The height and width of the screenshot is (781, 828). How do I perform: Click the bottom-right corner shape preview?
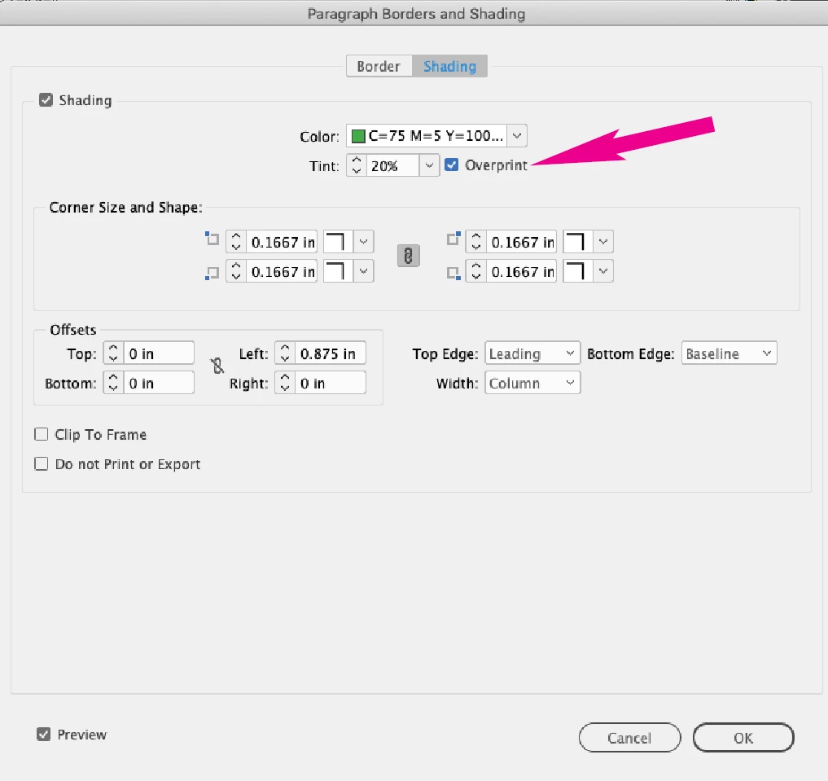pos(578,271)
